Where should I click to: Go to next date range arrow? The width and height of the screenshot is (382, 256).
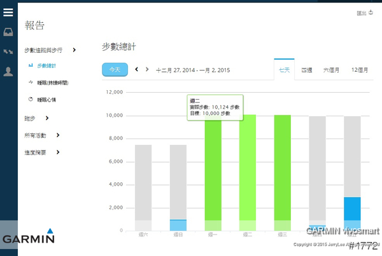click(x=147, y=69)
